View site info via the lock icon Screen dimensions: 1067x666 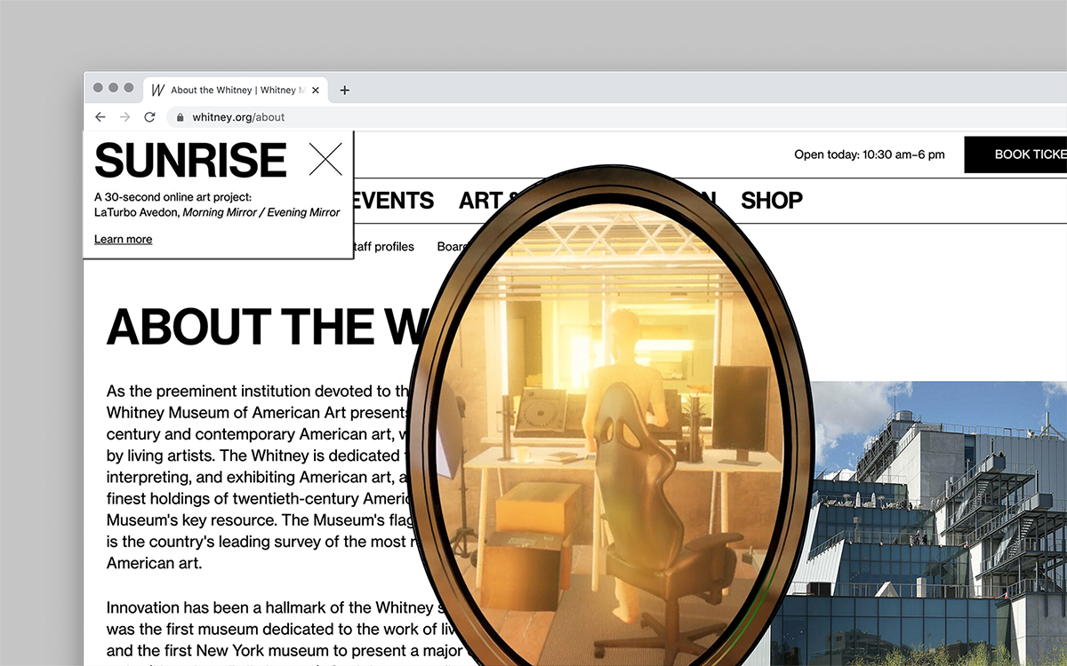(181, 117)
